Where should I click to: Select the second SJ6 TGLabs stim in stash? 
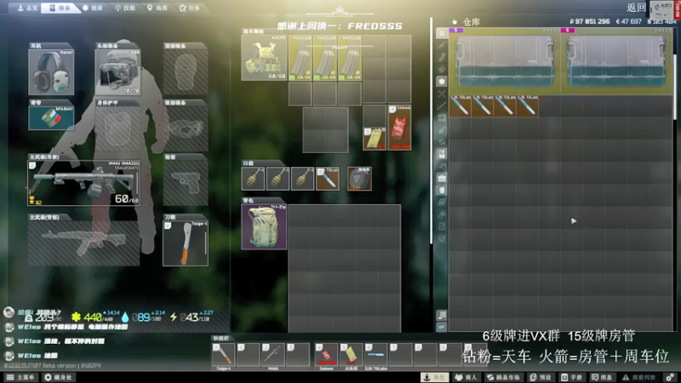coord(483,106)
